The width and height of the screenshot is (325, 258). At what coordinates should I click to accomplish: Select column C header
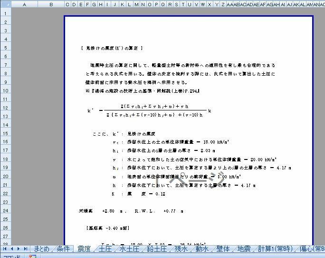(67, 4)
